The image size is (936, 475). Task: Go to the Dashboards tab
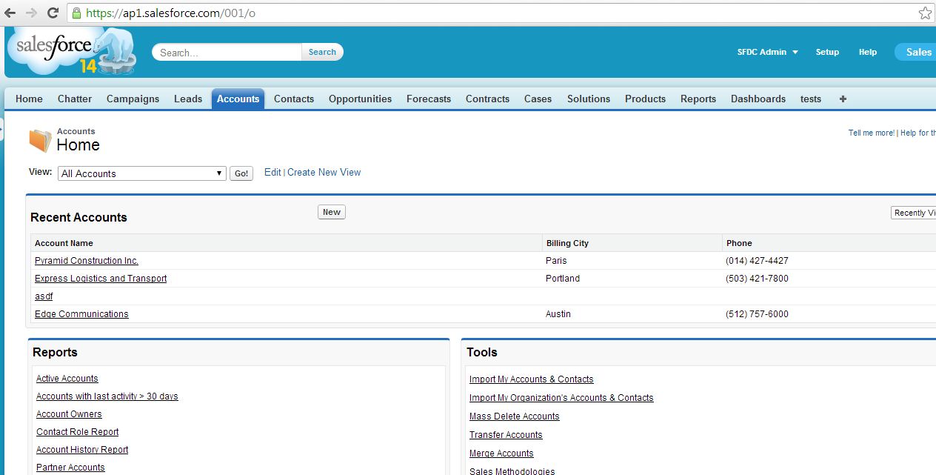[x=758, y=99]
